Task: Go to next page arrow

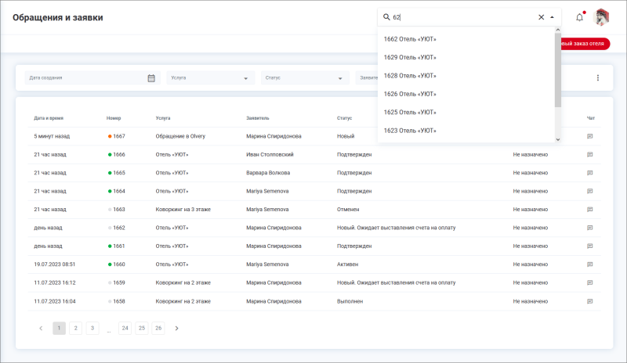Action: (177, 329)
